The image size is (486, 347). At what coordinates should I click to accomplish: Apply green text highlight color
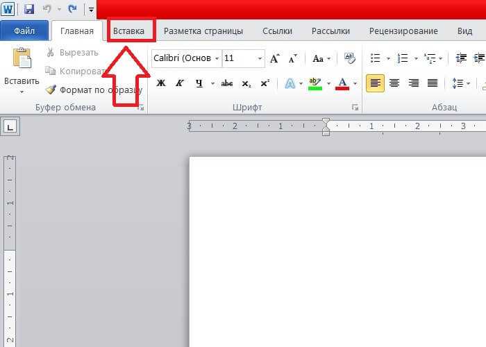tap(315, 84)
